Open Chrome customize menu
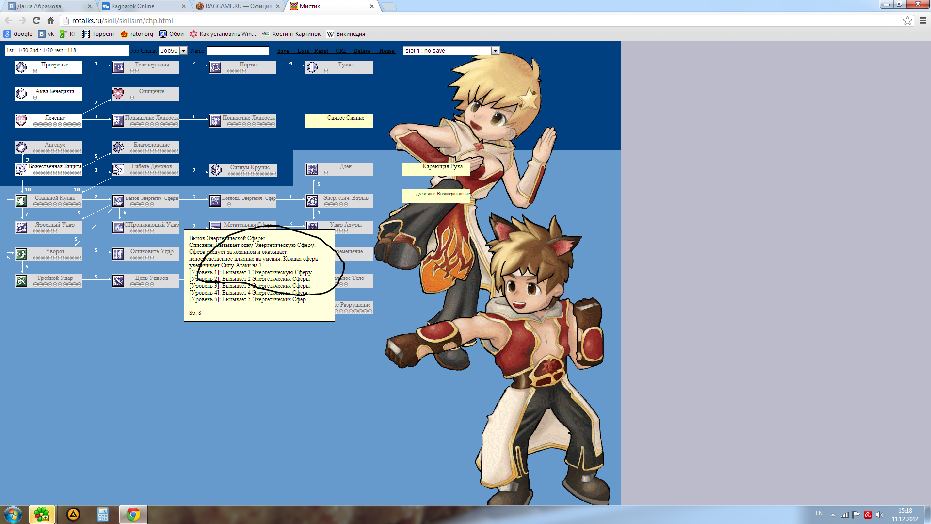Image resolution: width=931 pixels, height=524 pixels. [x=923, y=21]
